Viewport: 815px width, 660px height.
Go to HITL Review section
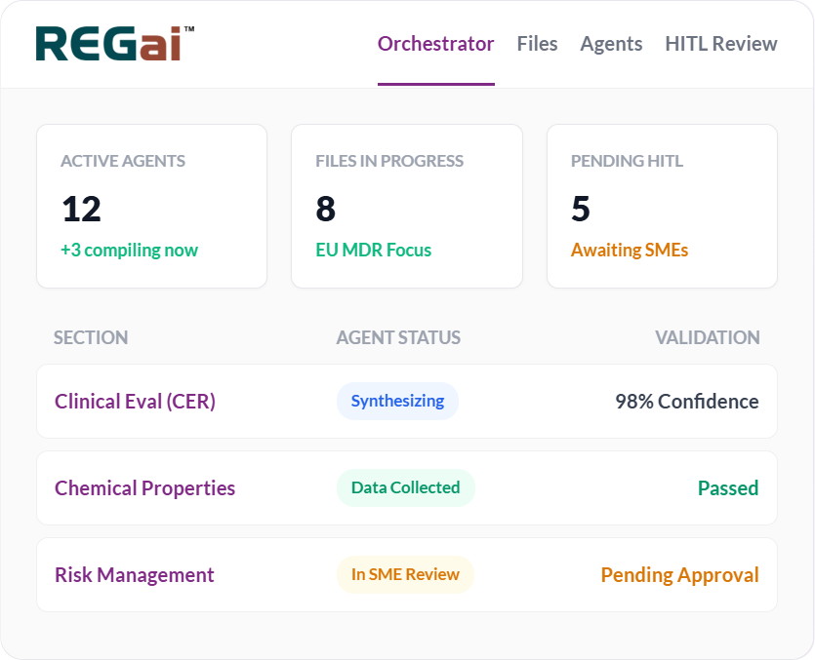721,43
